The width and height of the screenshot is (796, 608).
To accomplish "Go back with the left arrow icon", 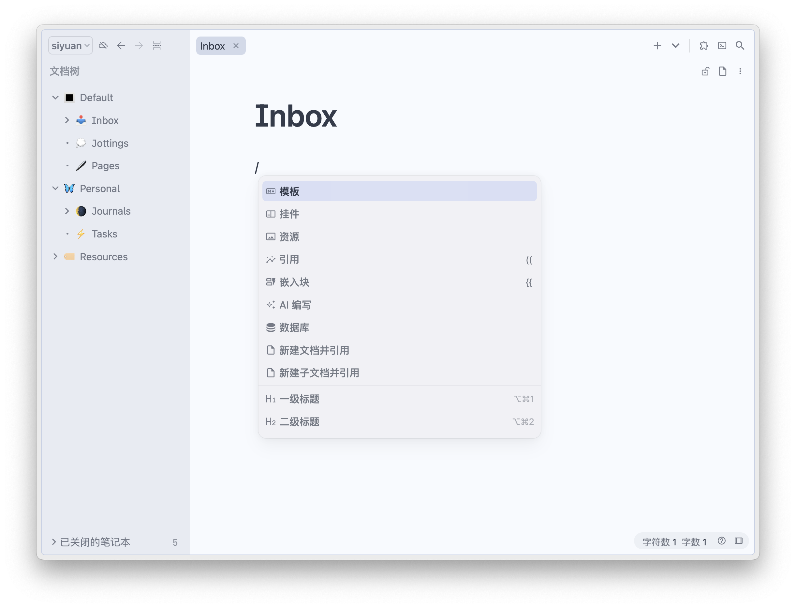I will 121,46.
